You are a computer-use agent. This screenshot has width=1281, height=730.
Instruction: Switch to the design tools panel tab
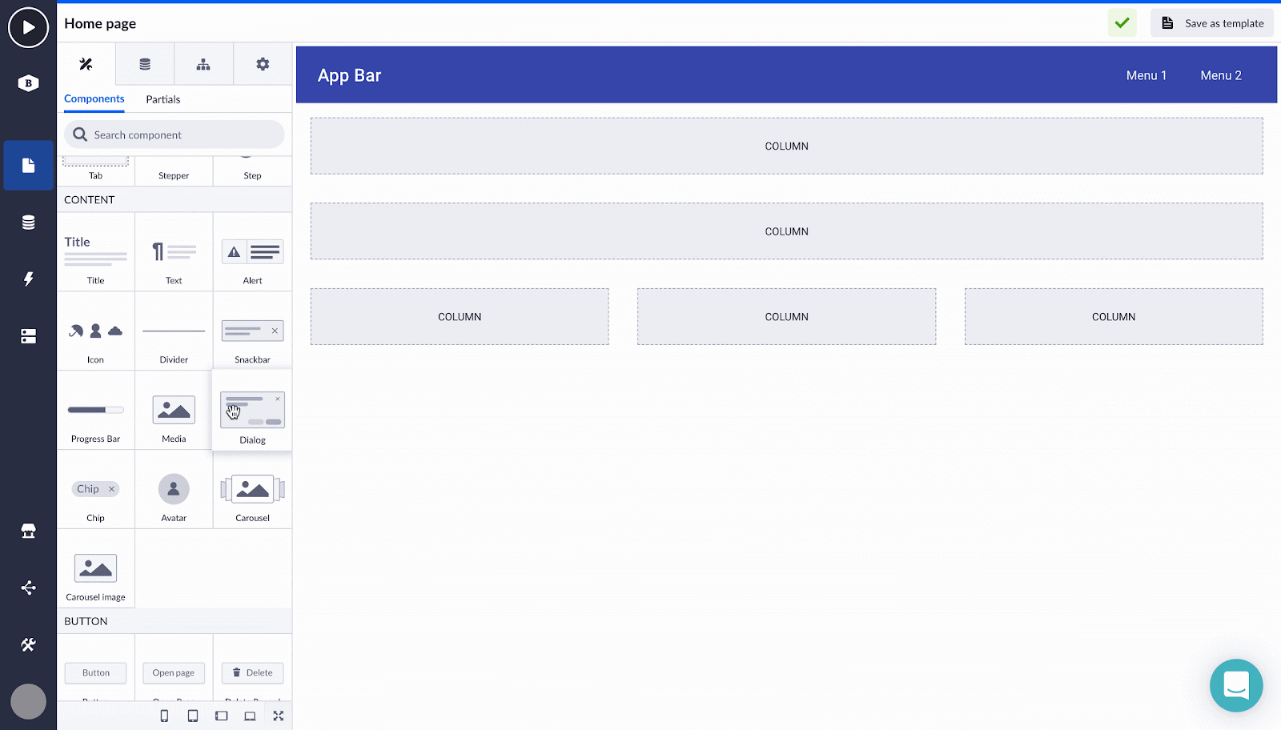click(x=86, y=64)
